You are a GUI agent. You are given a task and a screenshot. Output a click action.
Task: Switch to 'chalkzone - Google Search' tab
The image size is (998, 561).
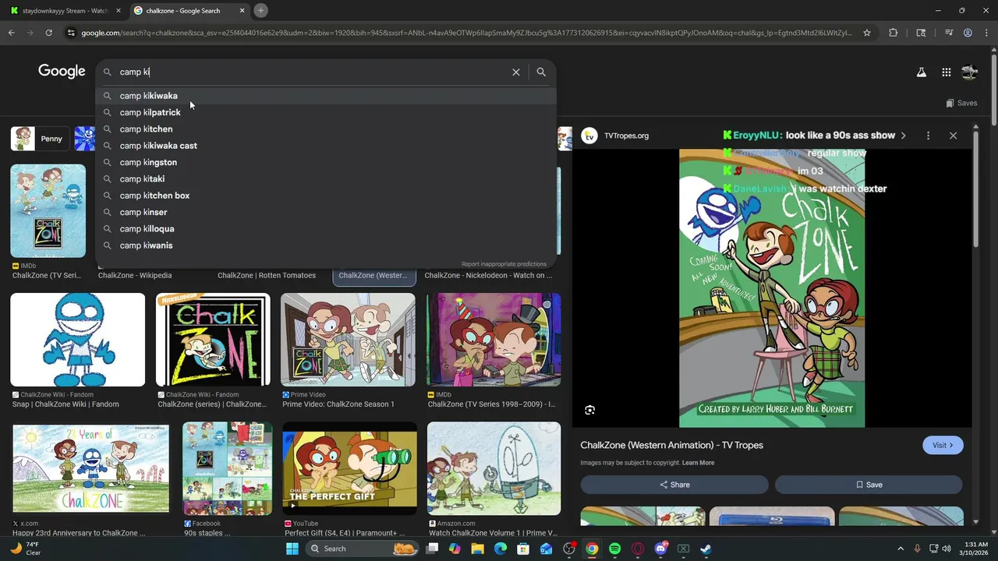(189, 11)
